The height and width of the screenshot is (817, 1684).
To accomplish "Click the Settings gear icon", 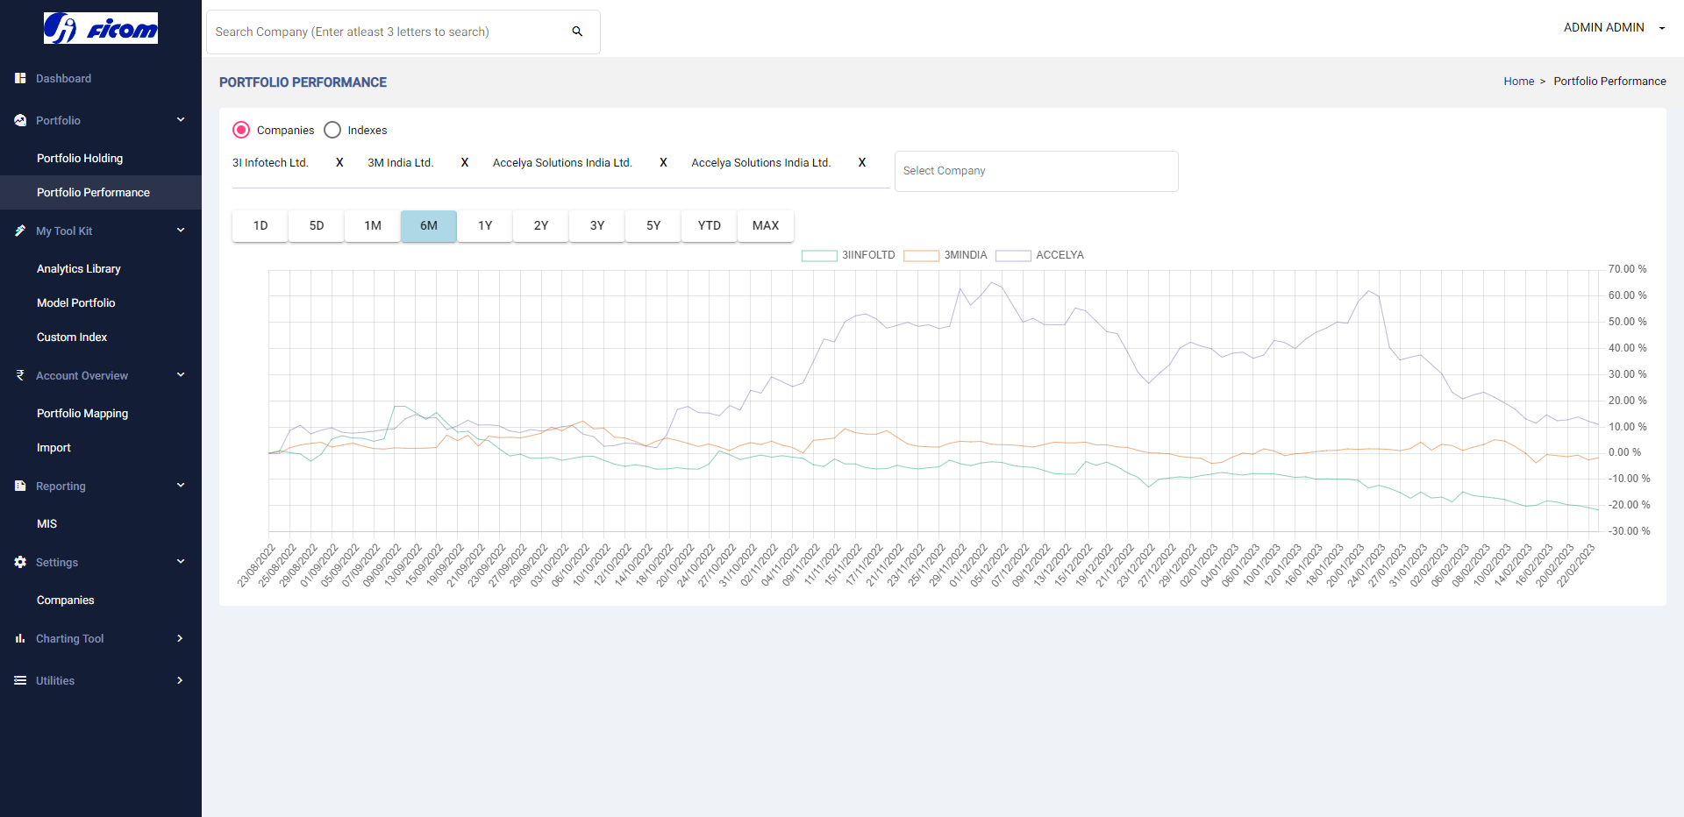I will click(20, 562).
